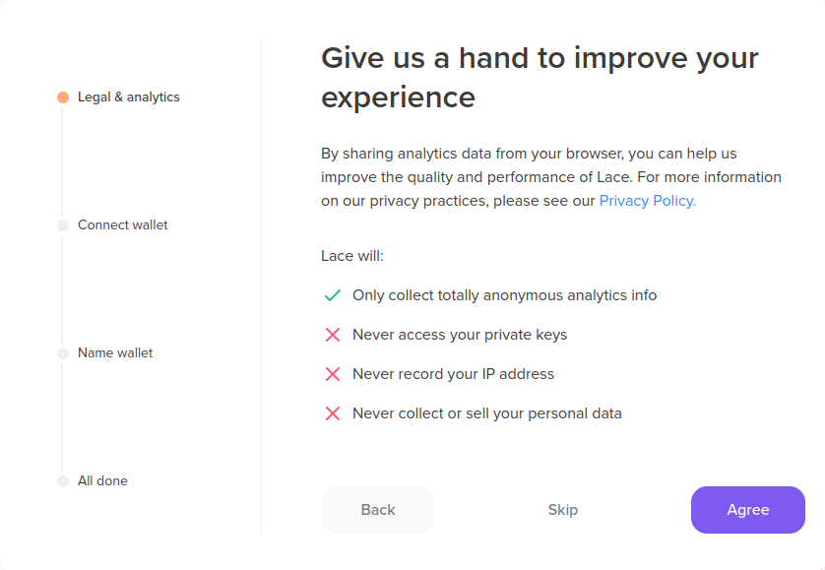Image resolution: width=825 pixels, height=570 pixels.
Task: Select the All done step label
Action: click(x=102, y=481)
